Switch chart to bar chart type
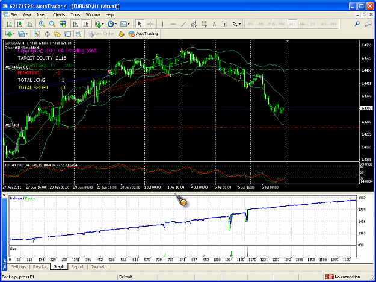The width and height of the screenshot is (376, 282). pyautogui.click(x=9, y=24)
